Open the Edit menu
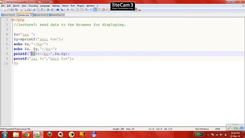This screenshot has width=245, height=138. tap(9, 6)
